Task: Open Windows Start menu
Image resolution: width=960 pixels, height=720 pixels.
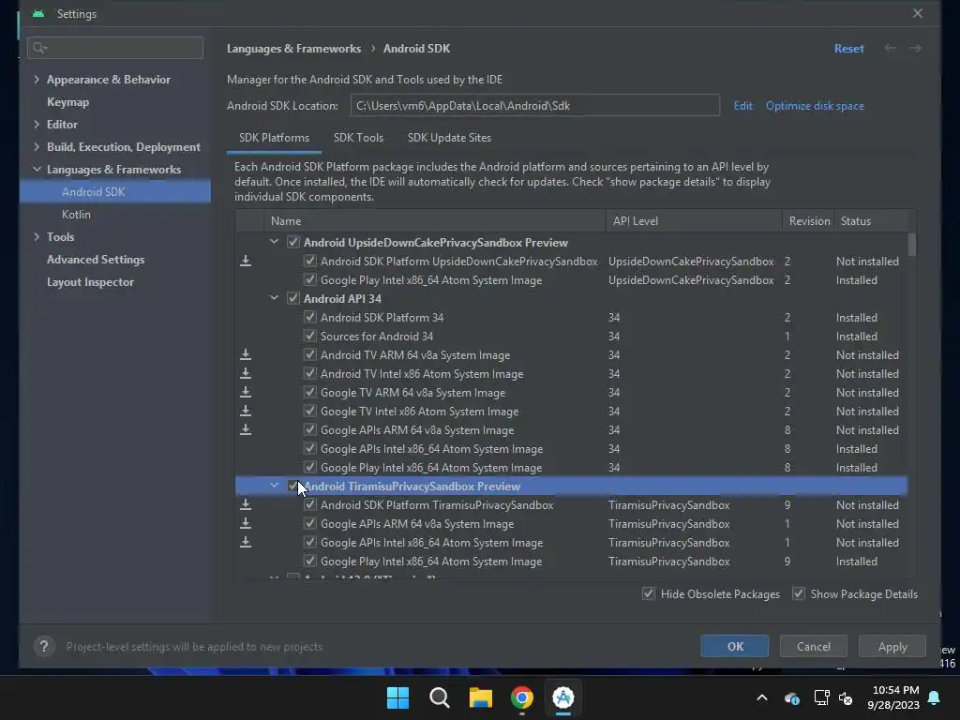Action: point(397,697)
